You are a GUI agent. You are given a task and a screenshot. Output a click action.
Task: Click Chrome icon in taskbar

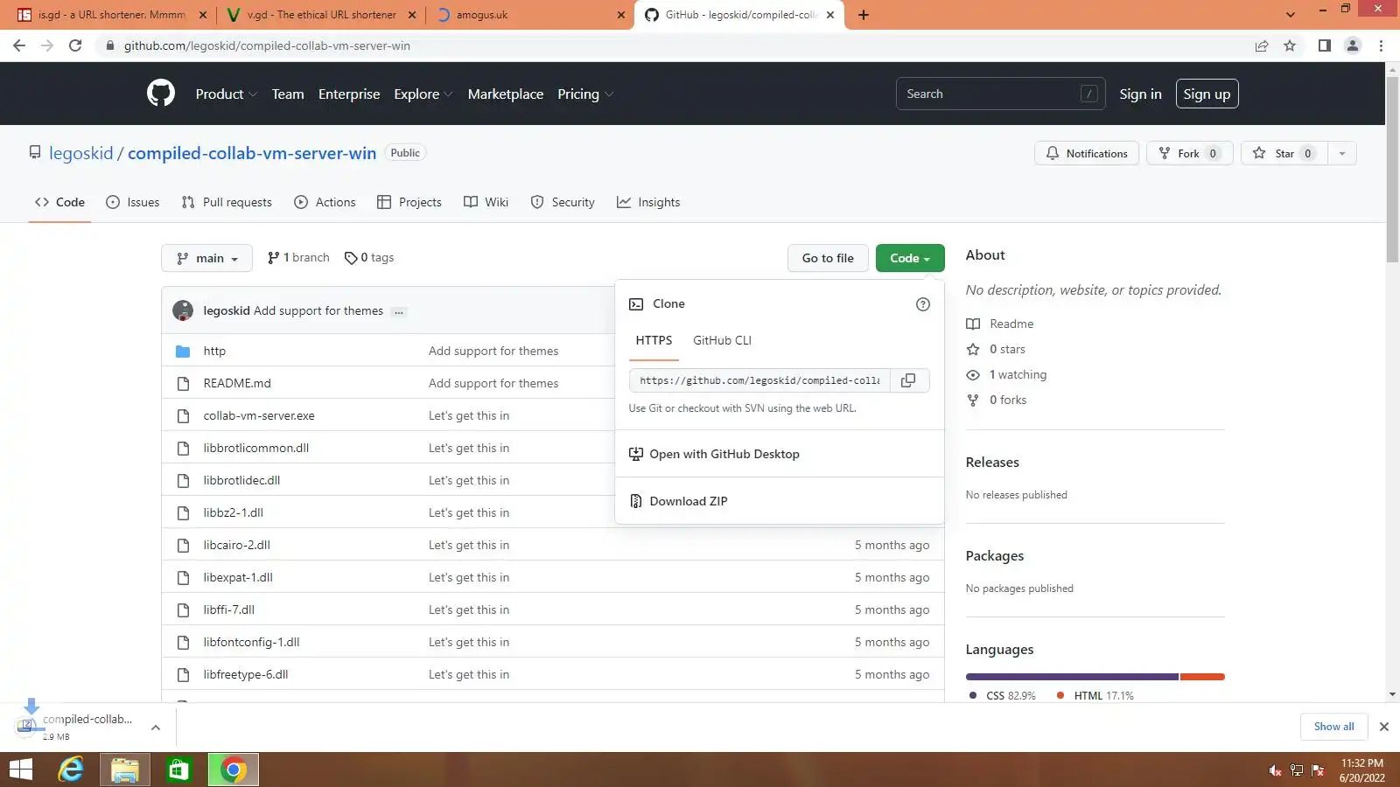click(x=233, y=770)
